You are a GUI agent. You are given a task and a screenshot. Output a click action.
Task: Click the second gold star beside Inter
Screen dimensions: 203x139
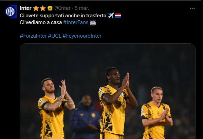coord(43,8)
